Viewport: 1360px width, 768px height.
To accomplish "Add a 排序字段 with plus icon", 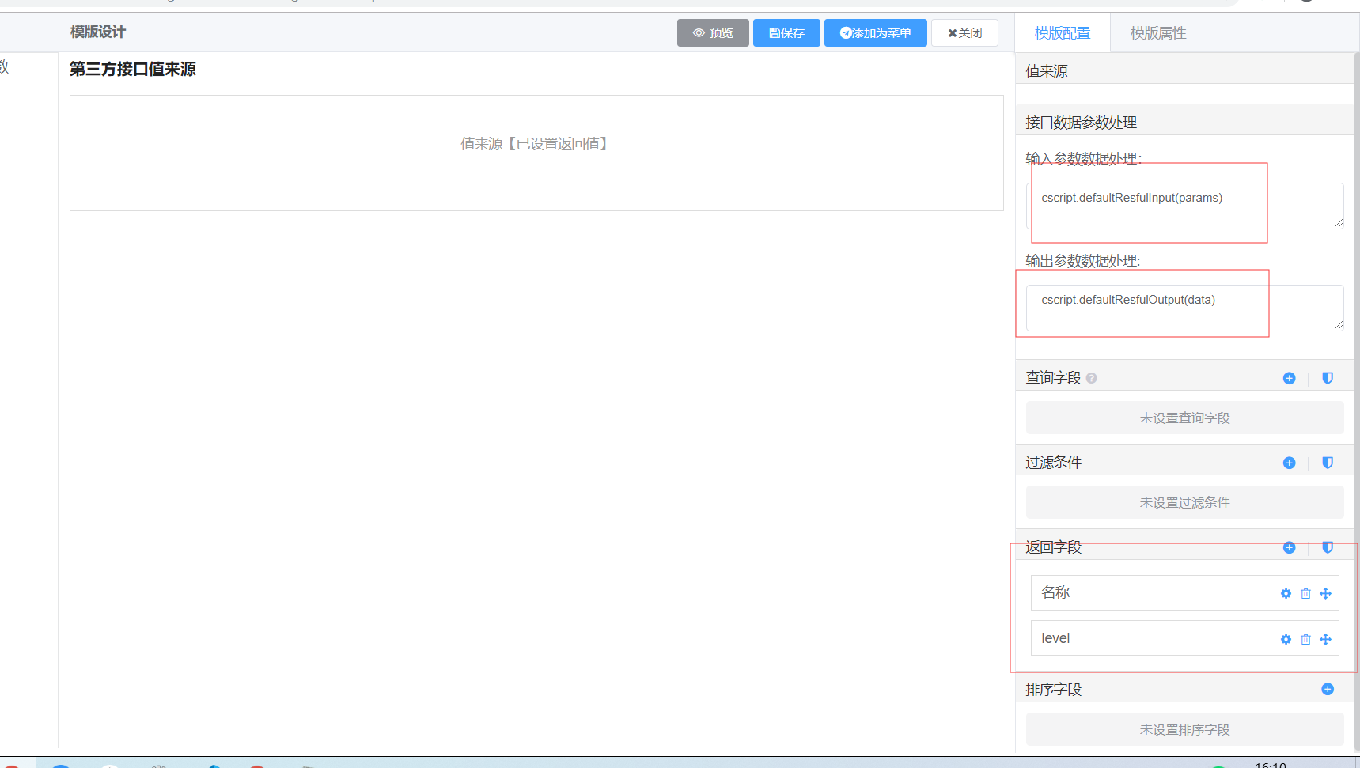I will point(1328,689).
